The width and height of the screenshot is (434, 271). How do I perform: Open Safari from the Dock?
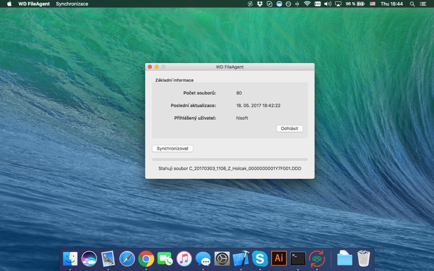127,259
